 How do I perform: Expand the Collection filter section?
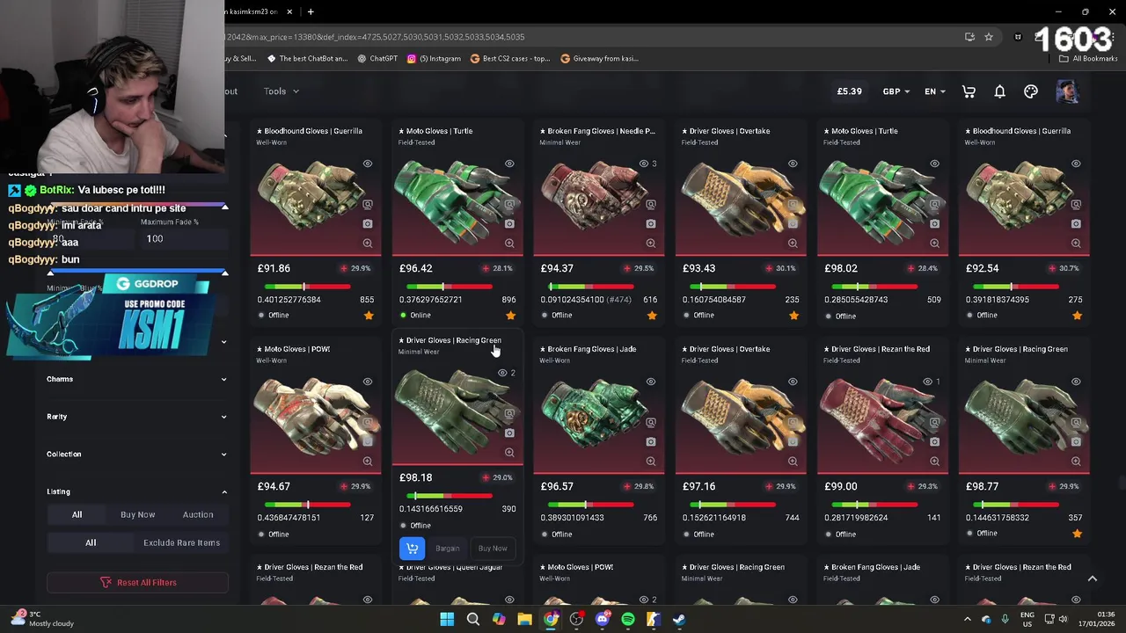click(136, 455)
